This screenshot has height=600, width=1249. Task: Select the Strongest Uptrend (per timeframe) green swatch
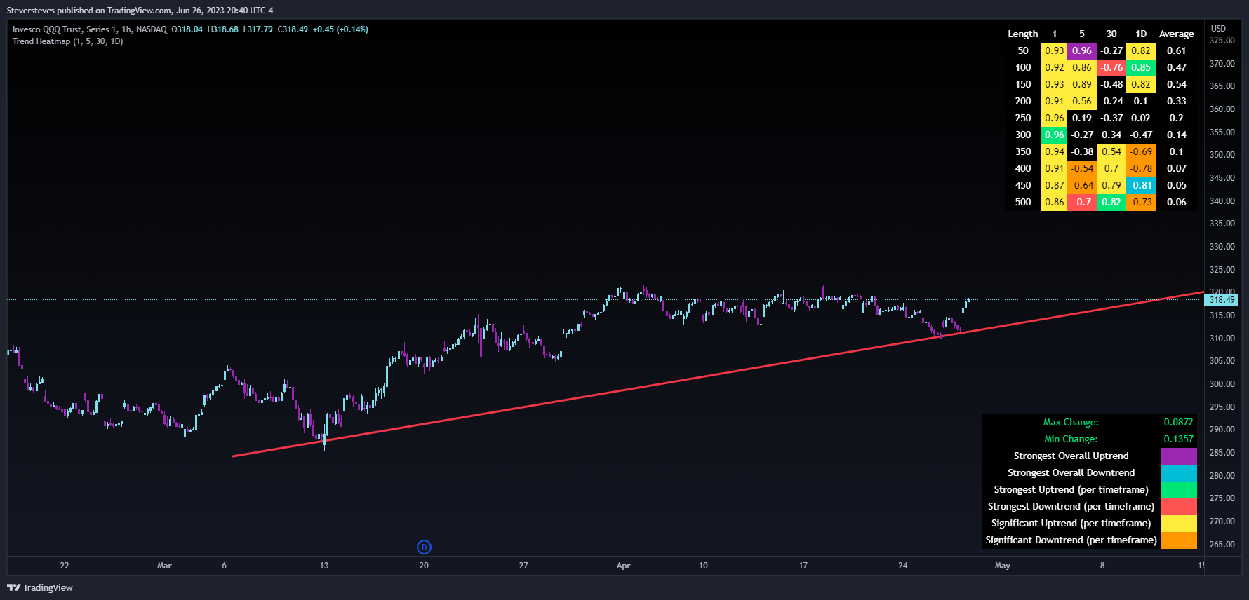click(x=1178, y=489)
